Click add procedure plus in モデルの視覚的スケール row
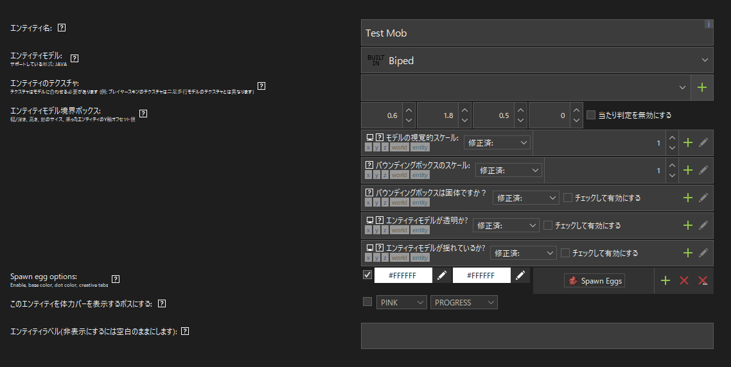The width and height of the screenshot is (731, 367). (688, 142)
